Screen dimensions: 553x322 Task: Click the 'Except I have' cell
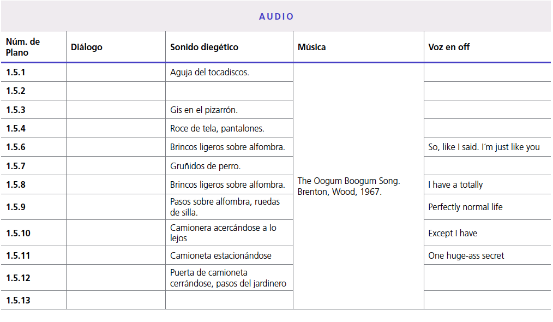[453, 233]
